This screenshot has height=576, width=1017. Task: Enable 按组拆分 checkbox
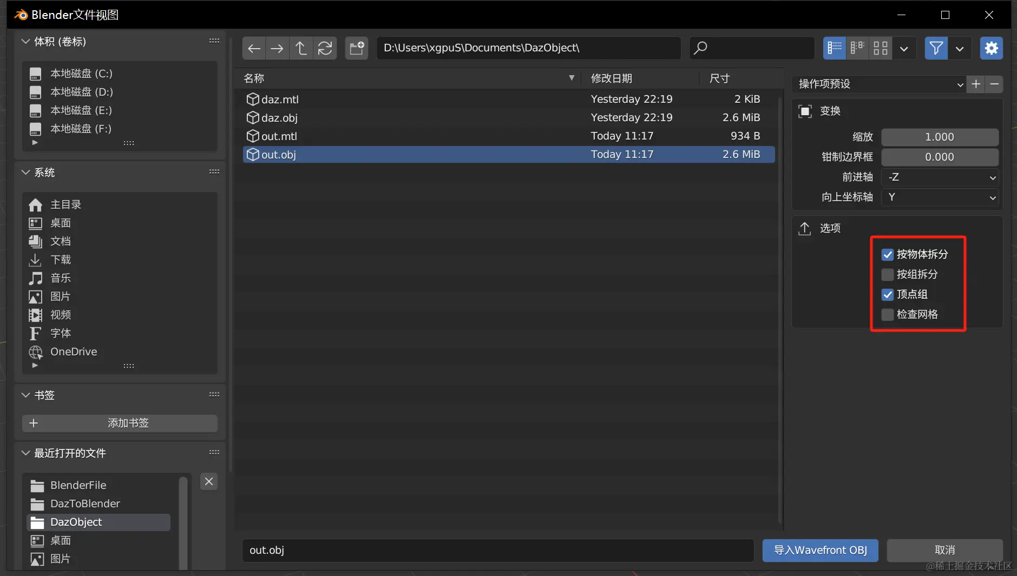pos(888,274)
